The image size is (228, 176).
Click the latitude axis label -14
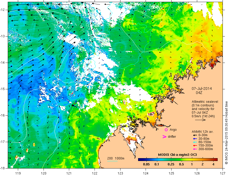3,63
